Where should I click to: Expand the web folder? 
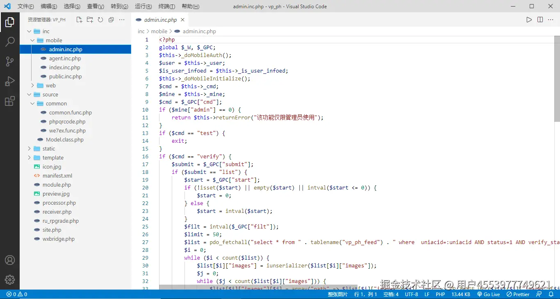[x=50, y=86]
